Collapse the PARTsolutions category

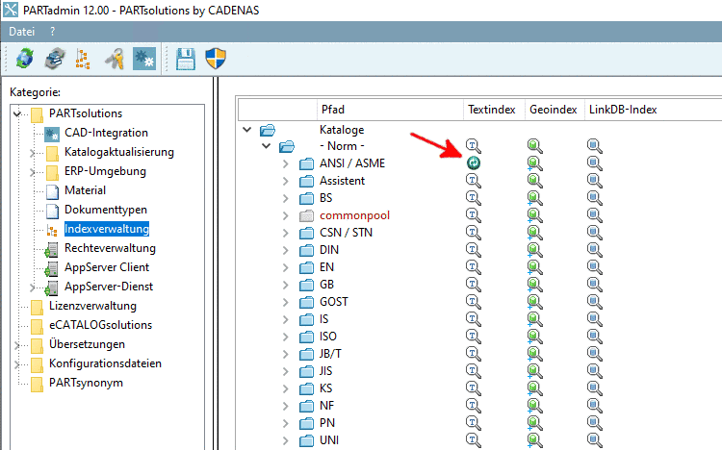pos(17,113)
